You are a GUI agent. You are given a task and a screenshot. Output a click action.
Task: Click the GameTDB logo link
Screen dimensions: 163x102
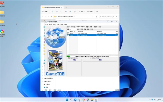point(55,74)
